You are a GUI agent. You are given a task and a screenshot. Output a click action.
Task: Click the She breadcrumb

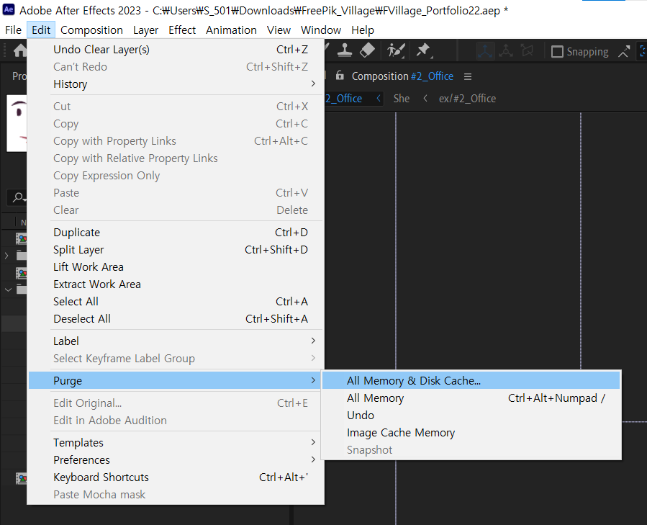pos(401,99)
